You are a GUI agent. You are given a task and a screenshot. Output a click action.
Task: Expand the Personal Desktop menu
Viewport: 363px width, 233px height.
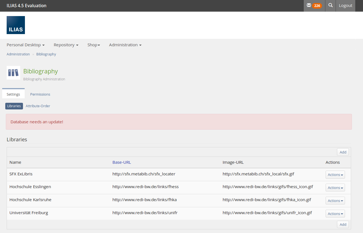[25, 45]
